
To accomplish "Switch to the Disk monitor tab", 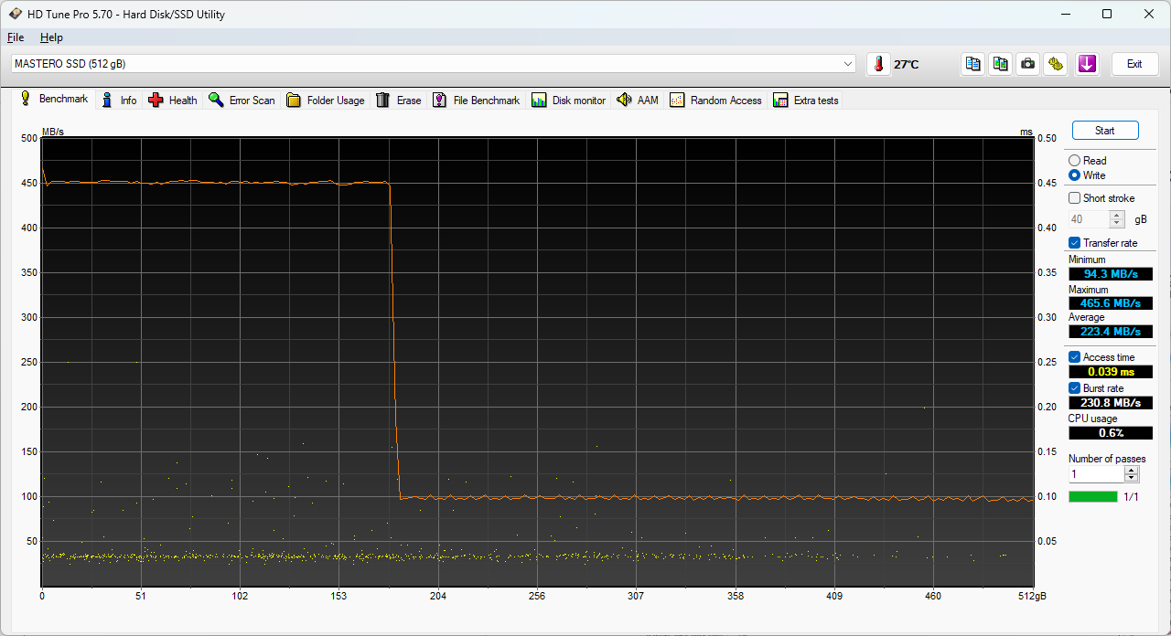I will pos(569,101).
